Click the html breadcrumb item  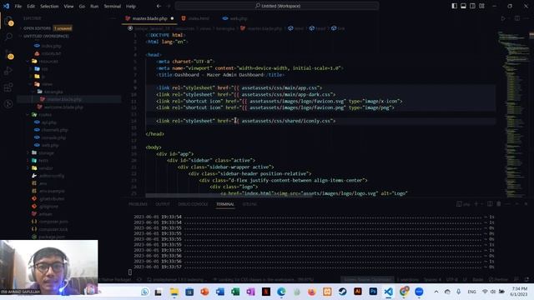point(295,28)
